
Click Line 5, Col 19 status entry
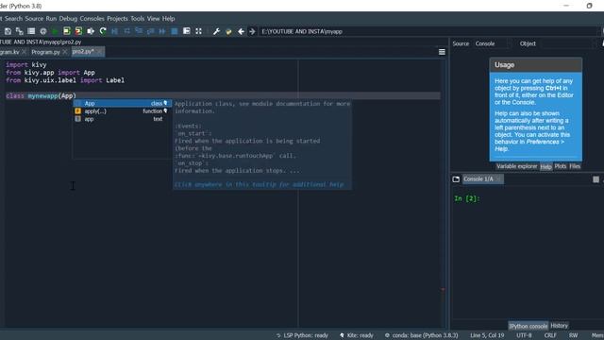click(487, 335)
